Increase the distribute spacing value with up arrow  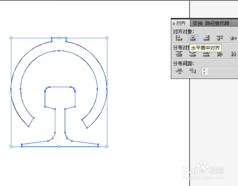[204, 70]
